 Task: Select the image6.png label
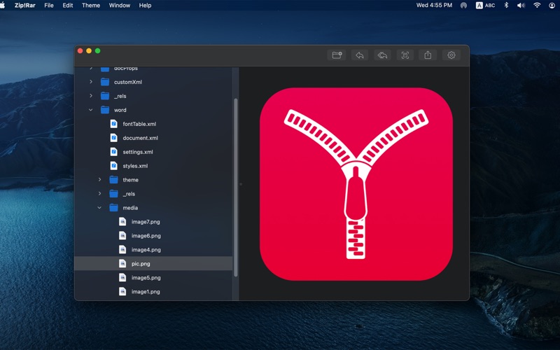(146, 236)
